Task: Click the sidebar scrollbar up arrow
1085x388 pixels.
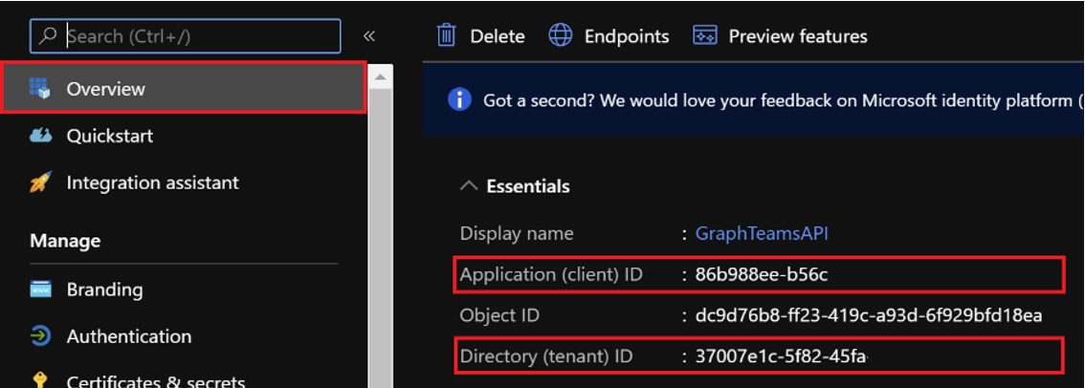Action: click(x=380, y=76)
